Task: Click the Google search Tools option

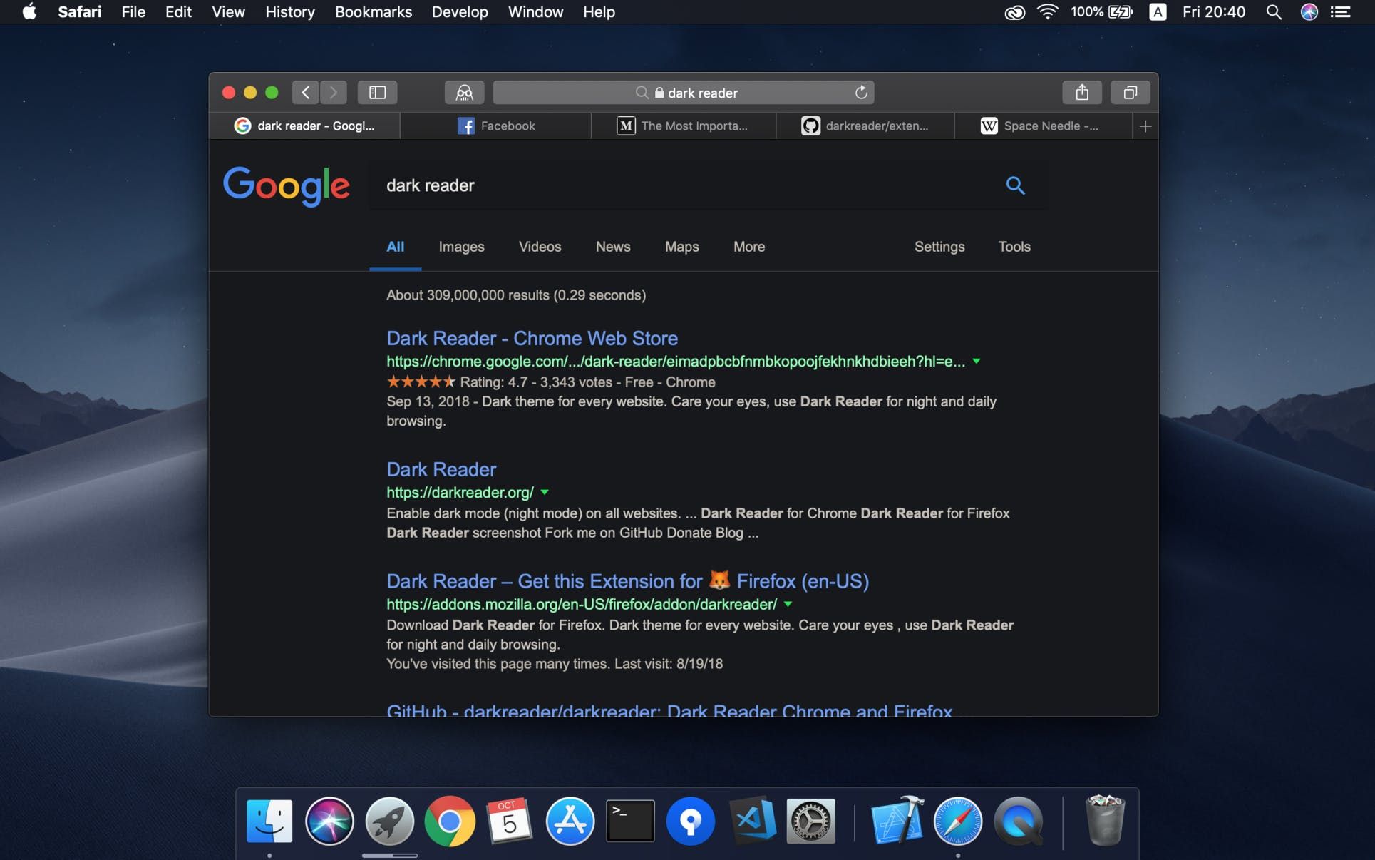Action: tap(1014, 247)
